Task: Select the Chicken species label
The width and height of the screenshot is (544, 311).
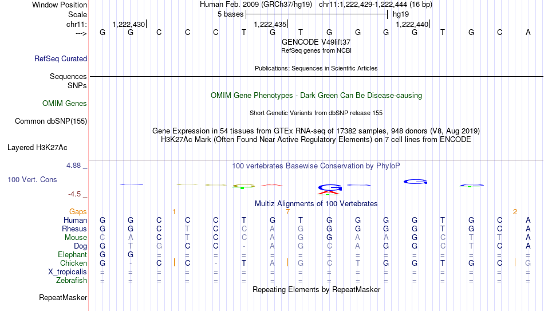Action: pos(73,263)
